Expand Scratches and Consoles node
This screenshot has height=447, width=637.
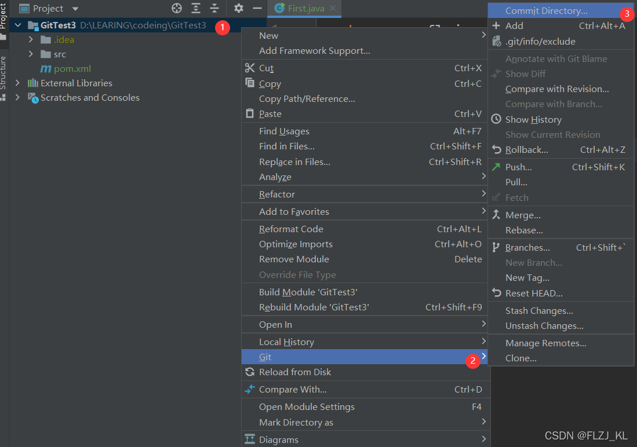pos(17,97)
